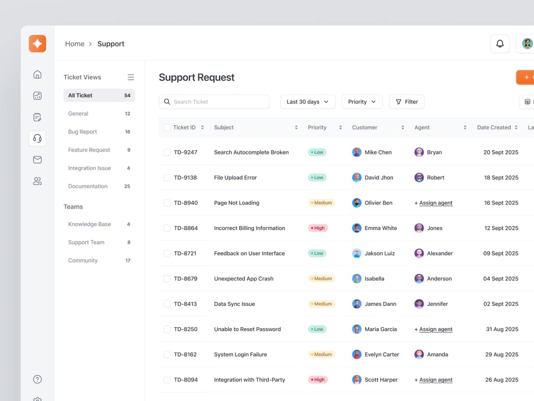The width and height of the screenshot is (534, 401).
Task: Open the Home icon in sidebar
Action: click(x=37, y=74)
